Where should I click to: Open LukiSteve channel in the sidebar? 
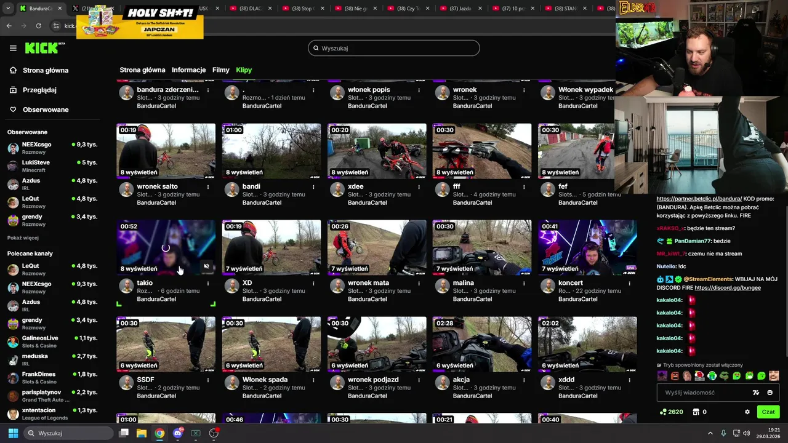tap(52, 166)
